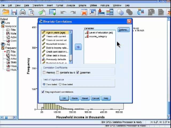Select the Two-tailed radio button
Screen dimensions: 171x128
pyautogui.click(x=44, y=84)
